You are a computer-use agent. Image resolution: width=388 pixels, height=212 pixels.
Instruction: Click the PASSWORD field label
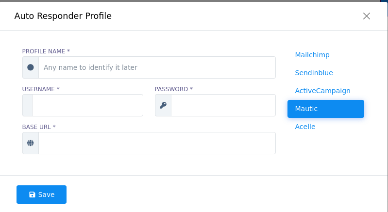174,89
